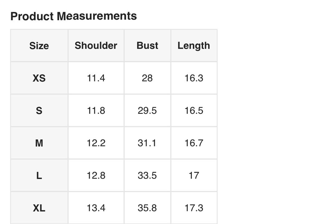Select the XL size row label
This screenshot has width=319, height=224.
coord(39,208)
